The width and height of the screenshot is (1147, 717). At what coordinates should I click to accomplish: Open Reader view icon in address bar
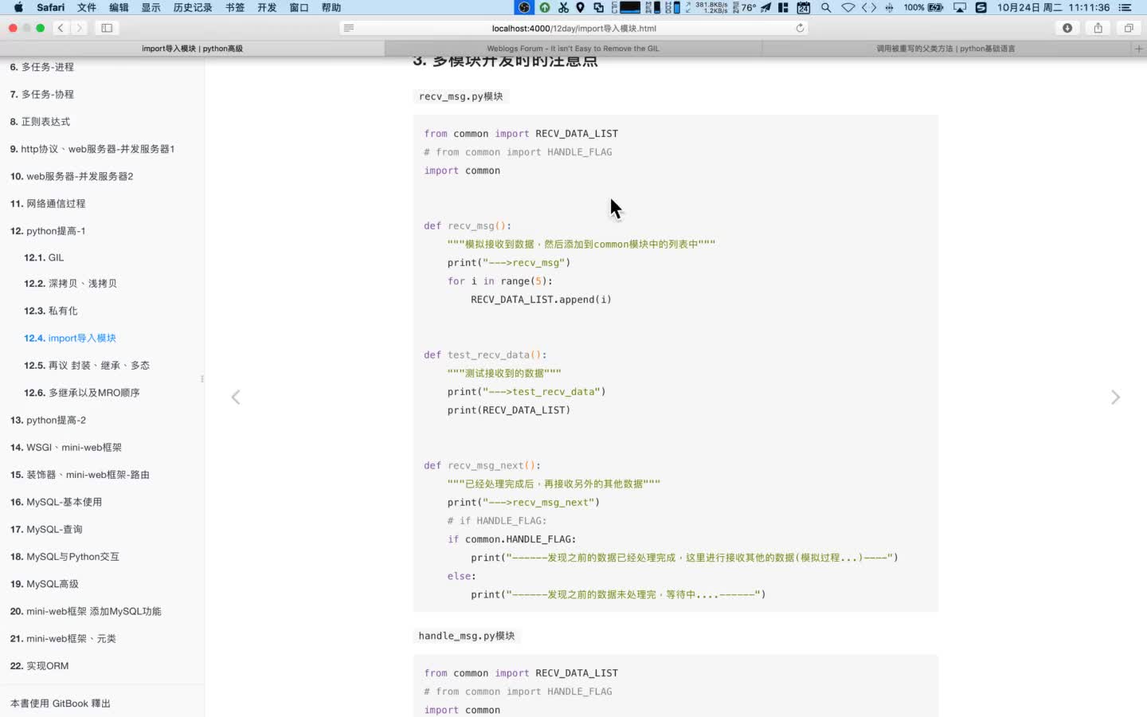[x=349, y=28]
